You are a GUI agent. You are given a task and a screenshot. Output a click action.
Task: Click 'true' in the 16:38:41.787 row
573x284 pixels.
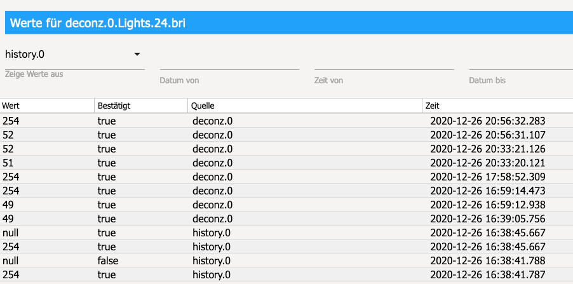(x=106, y=274)
